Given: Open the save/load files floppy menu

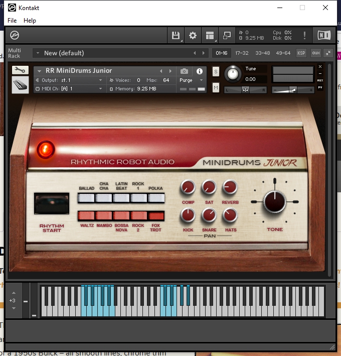Looking at the screenshot, I should pyautogui.click(x=176, y=35).
